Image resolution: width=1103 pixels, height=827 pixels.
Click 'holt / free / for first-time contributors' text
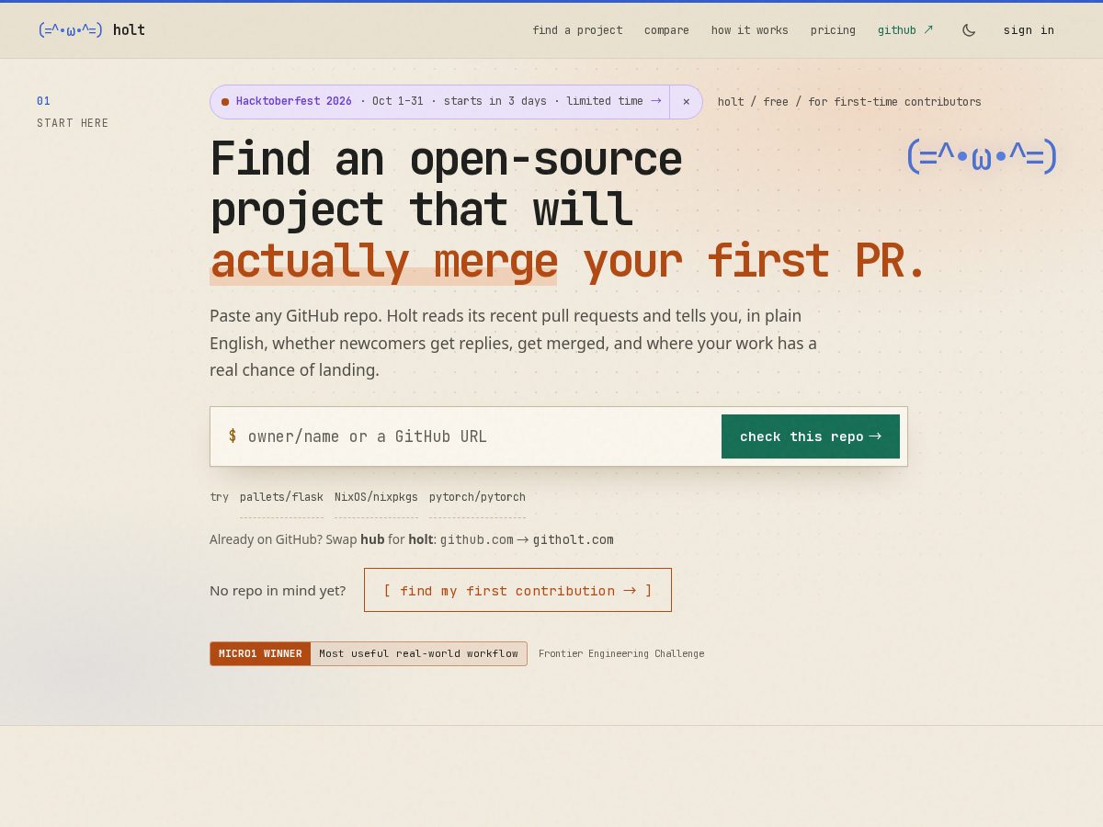click(849, 102)
